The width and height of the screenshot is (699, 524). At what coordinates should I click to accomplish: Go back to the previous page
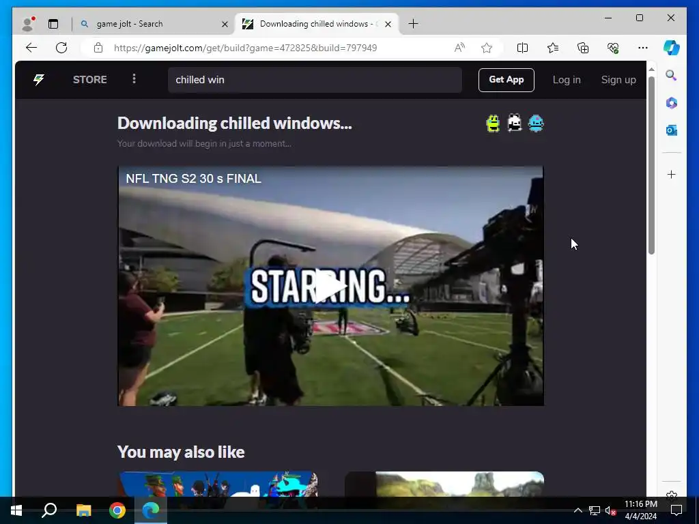point(31,48)
